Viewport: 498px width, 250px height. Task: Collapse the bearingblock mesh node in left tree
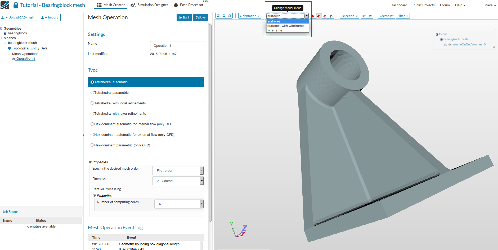coord(5,43)
